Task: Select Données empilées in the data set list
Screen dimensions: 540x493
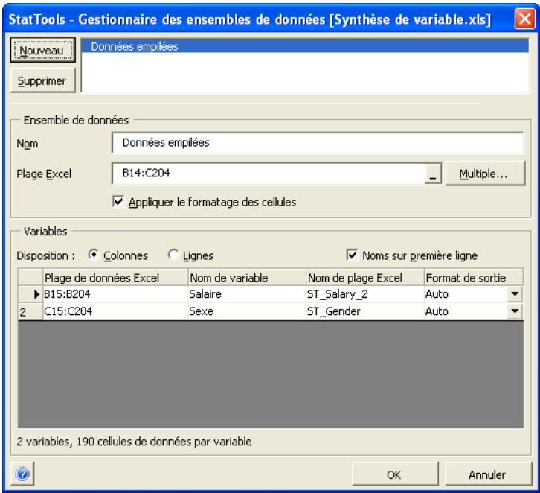Action: (x=305, y=46)
